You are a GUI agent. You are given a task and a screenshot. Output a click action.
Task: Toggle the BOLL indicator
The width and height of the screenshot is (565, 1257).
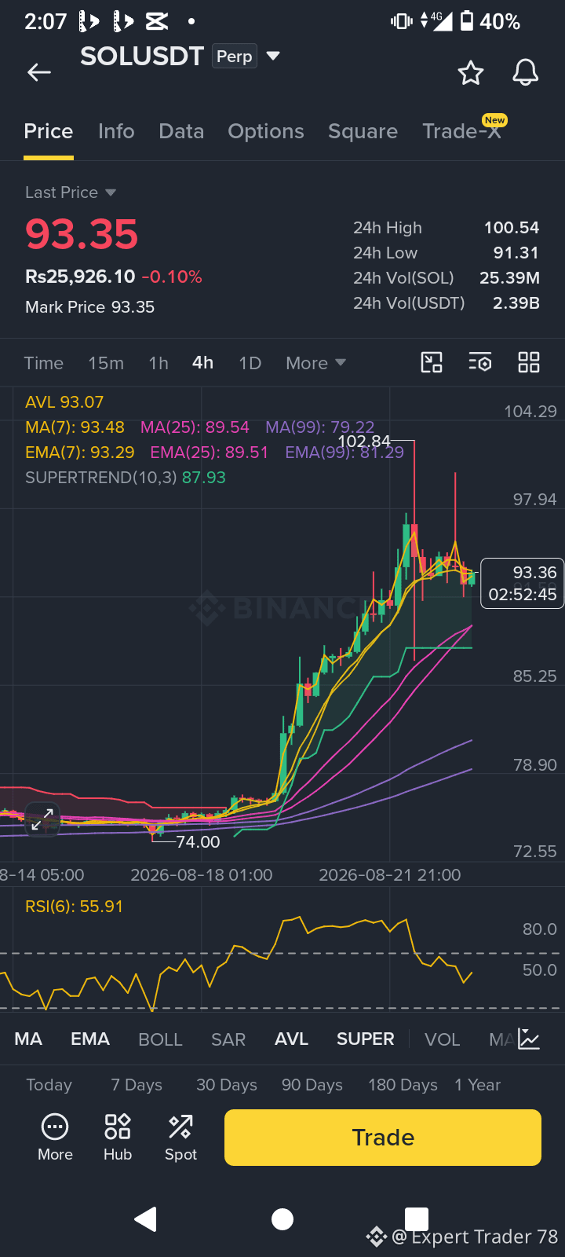[x=160, y=1039]
